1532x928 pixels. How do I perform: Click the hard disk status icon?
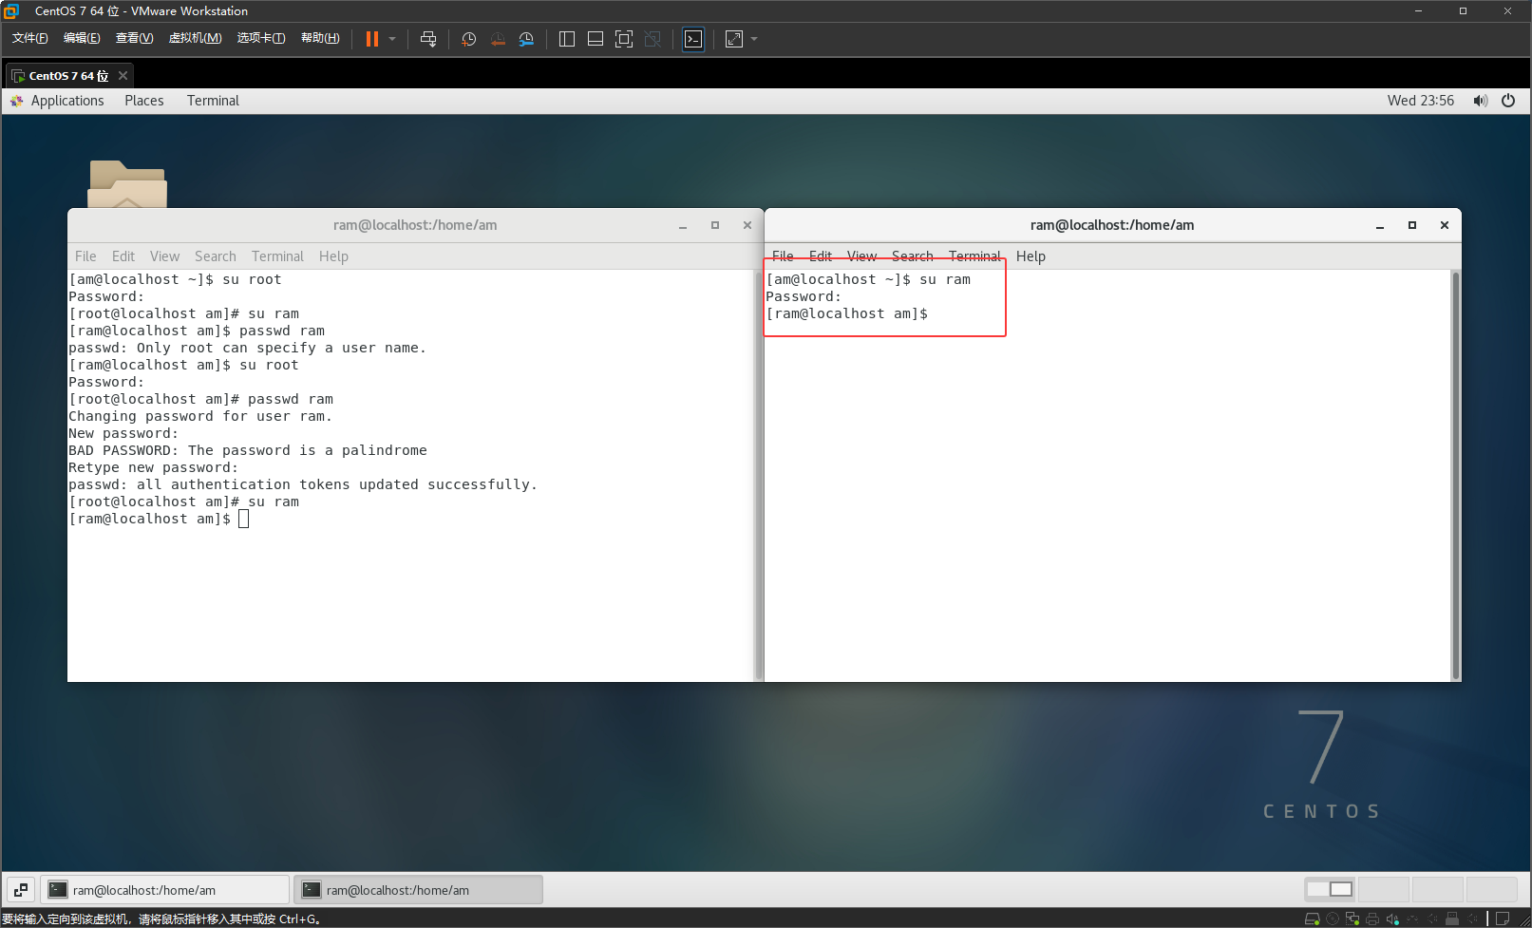pyautogui.click(x=1313, y=919)
